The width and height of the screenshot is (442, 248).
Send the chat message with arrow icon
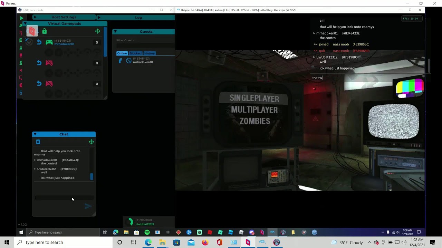coord(88,206)
